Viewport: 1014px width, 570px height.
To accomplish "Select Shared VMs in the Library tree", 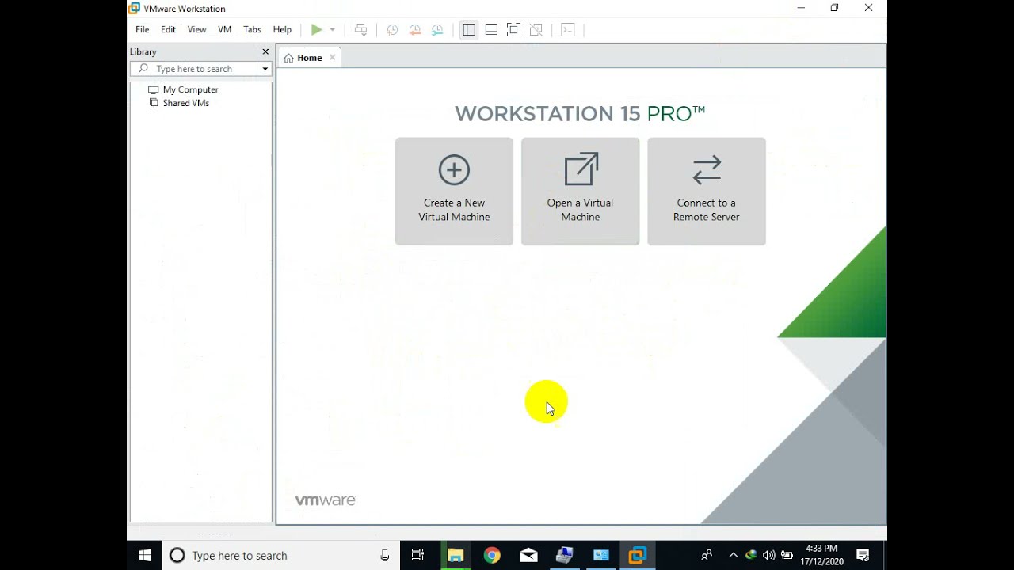I will point(179,103).
